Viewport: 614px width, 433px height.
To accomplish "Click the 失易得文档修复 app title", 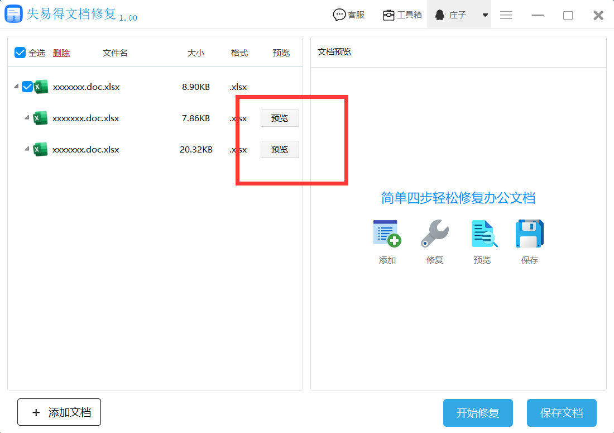I will [71, 14].
